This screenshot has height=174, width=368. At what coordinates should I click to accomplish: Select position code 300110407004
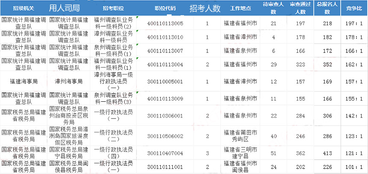(x=165, y=153)
